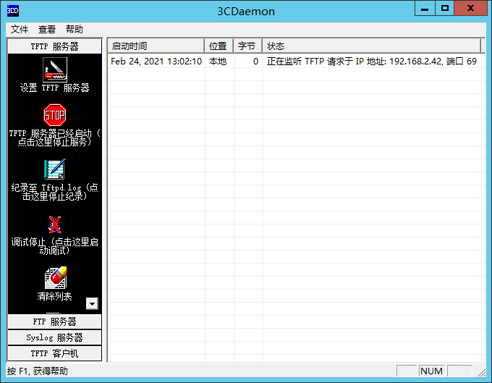Click the 纪录至 Tftpd.log label text

[54, 192]
